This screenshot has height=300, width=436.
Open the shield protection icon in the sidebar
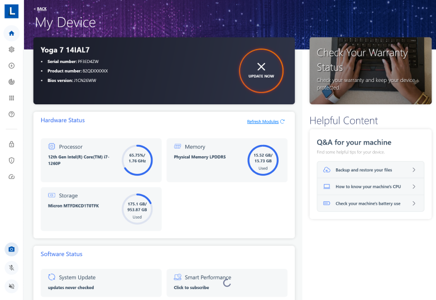pos(11,160)
